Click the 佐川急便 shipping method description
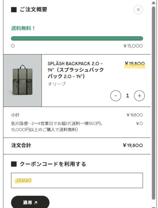158x208 pixels. click(57, 127)
